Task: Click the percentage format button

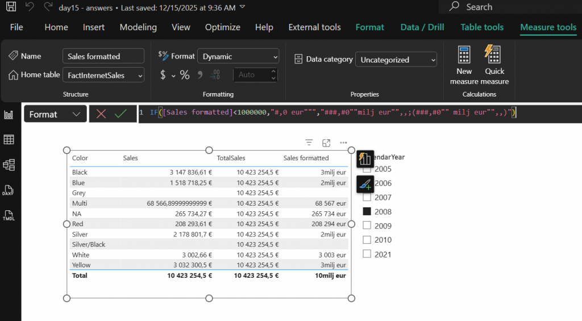Action: click(185, 75)
